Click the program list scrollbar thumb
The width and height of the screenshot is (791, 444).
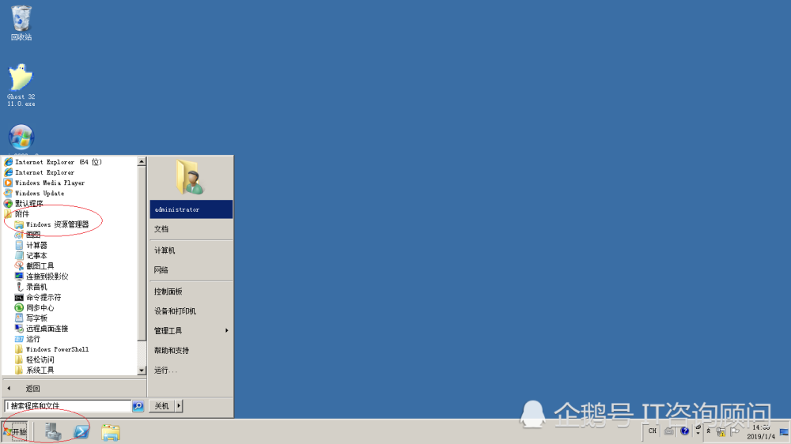(x=142, y=254)
